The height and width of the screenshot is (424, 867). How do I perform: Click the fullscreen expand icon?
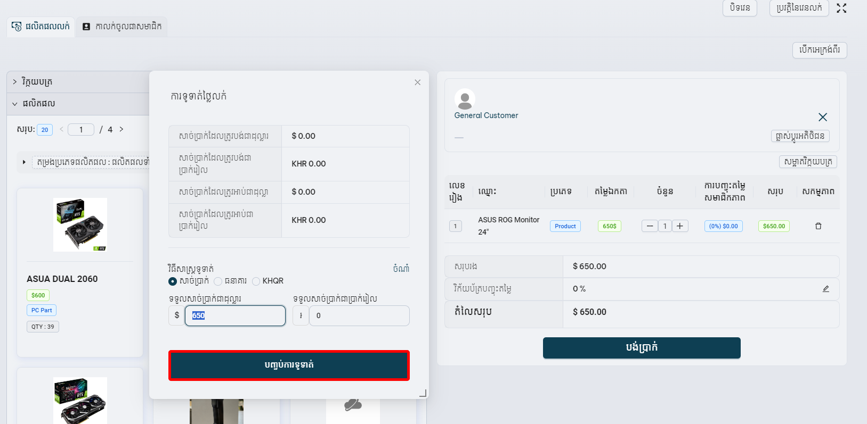(841, 8)
